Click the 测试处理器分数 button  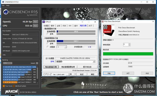(x=51, y=67)
